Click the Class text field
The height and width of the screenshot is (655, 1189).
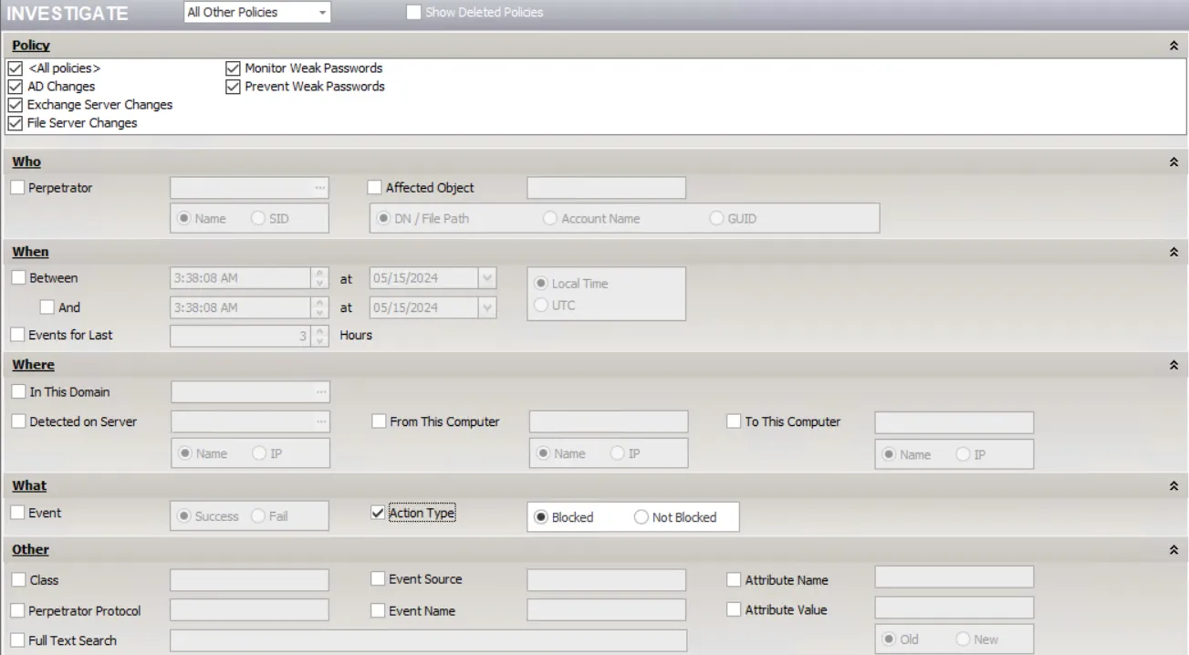(x=249, y=580)
